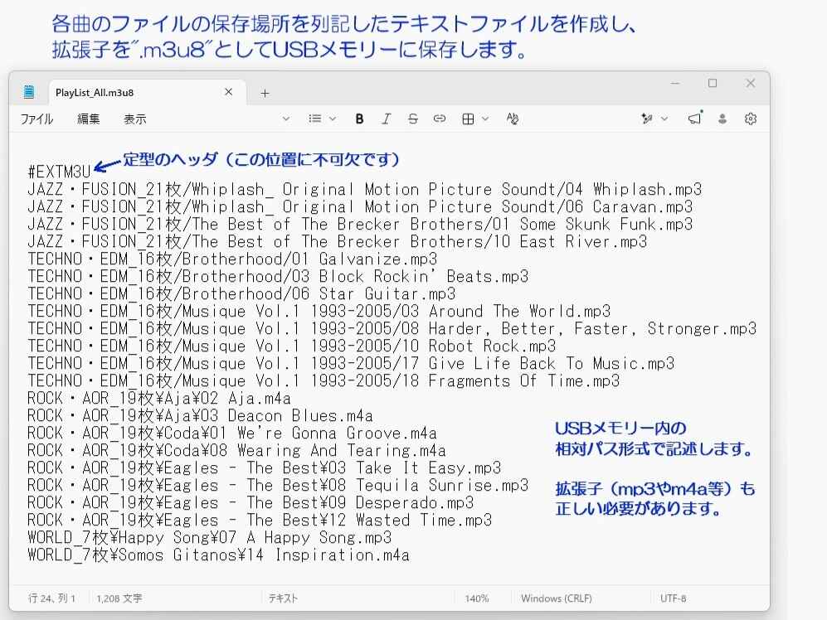This screenshot has height=620, width=827.
Task: Click the Notepad app icon
Action: tap(29, 92)
